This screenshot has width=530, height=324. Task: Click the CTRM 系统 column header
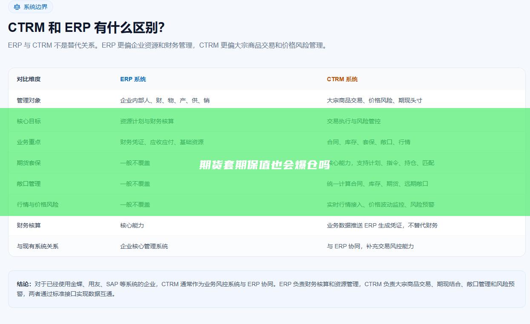pyautogui.click(x=342, y=79)
